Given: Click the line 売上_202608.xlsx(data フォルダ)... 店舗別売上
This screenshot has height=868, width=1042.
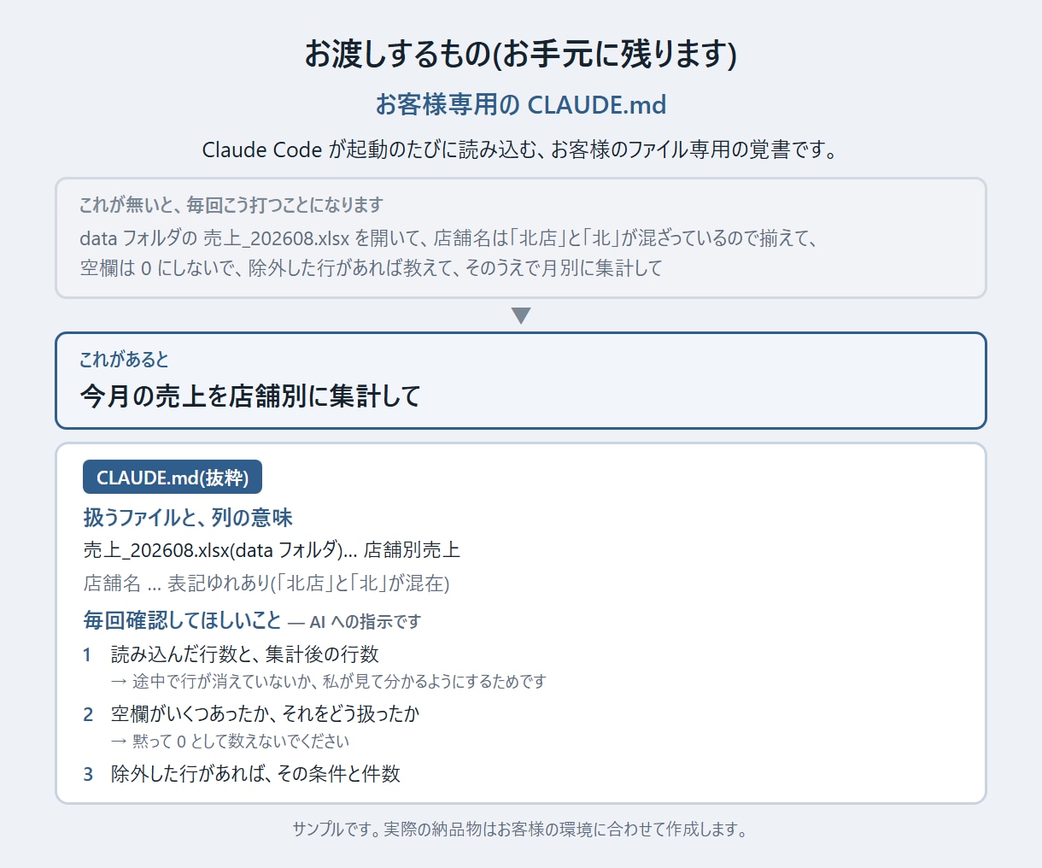Looking at the screenshot, I should 272,550.
